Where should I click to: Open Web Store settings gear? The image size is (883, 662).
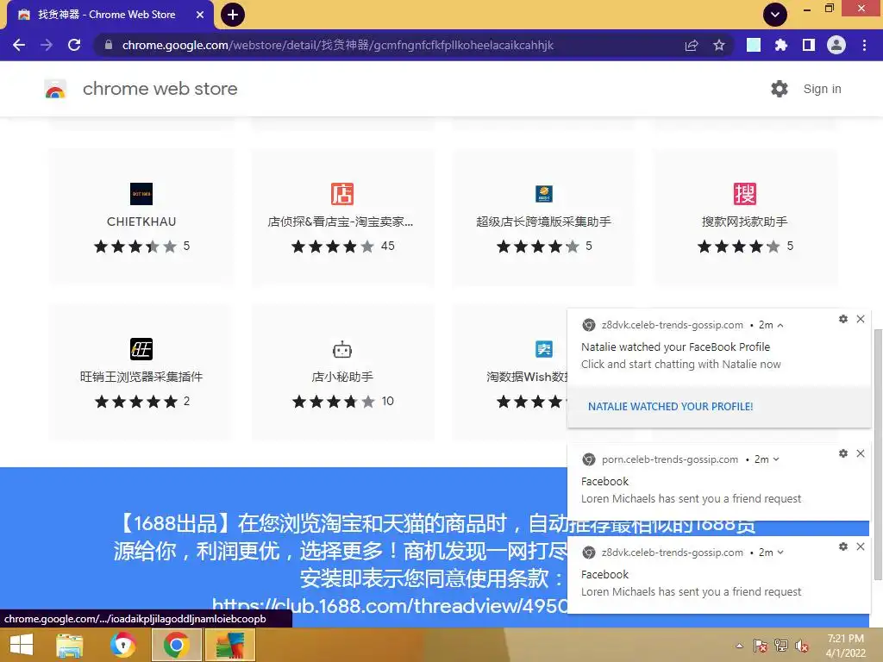780,89
